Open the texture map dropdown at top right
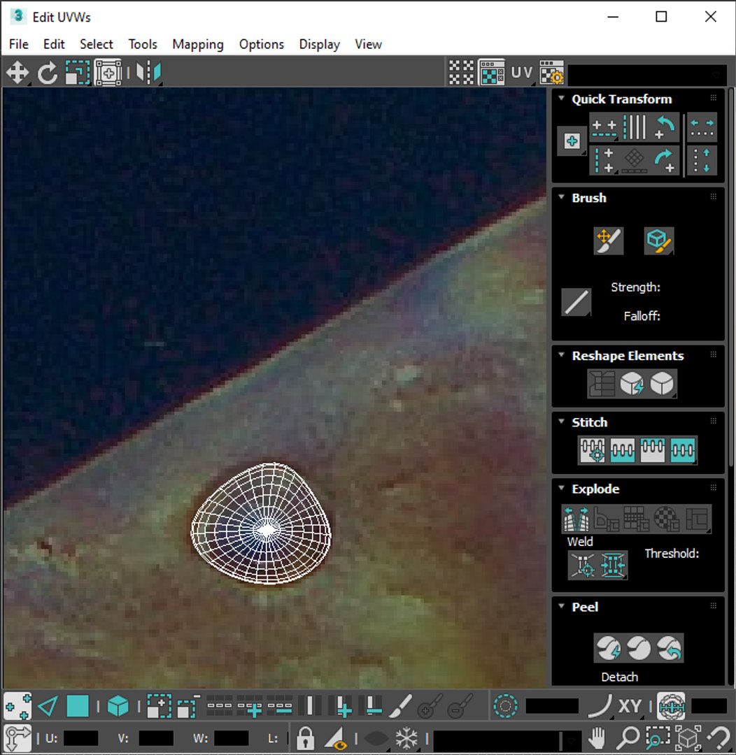Viewport: 736px width, 755px height. tap(647, 75)
